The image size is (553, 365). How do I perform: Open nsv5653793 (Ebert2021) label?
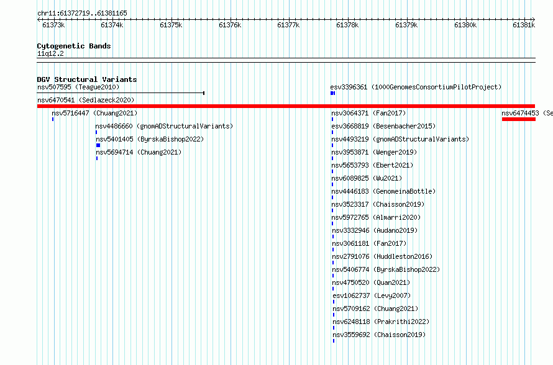372,165
